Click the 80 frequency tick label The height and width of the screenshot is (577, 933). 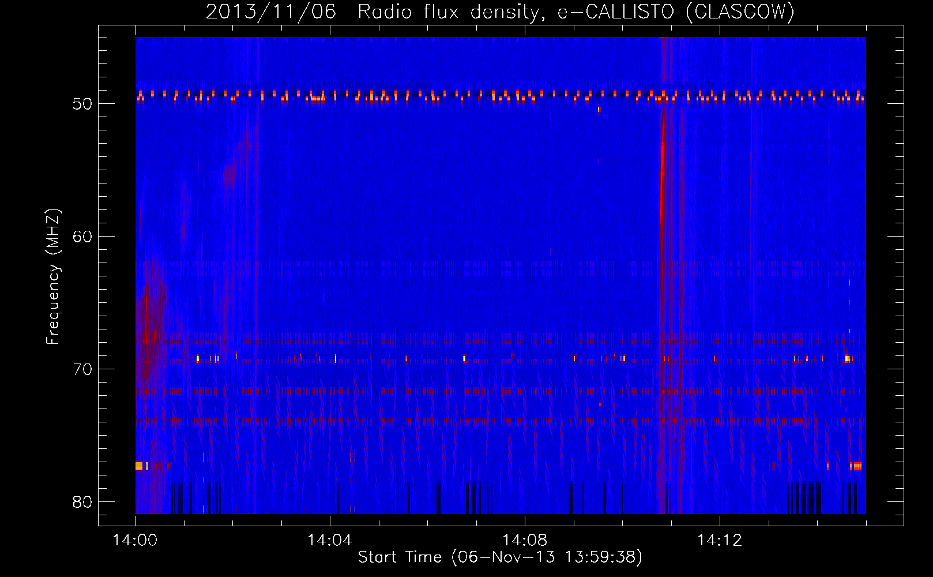[83, 502]
